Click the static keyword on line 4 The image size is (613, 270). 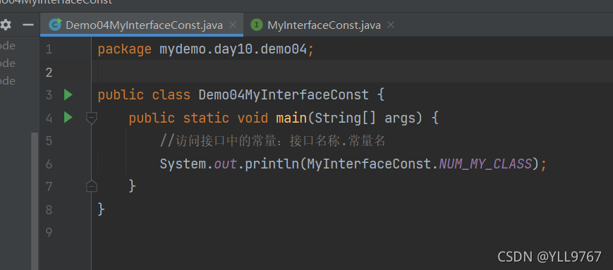pyautogui.click(x=206, y=118)
